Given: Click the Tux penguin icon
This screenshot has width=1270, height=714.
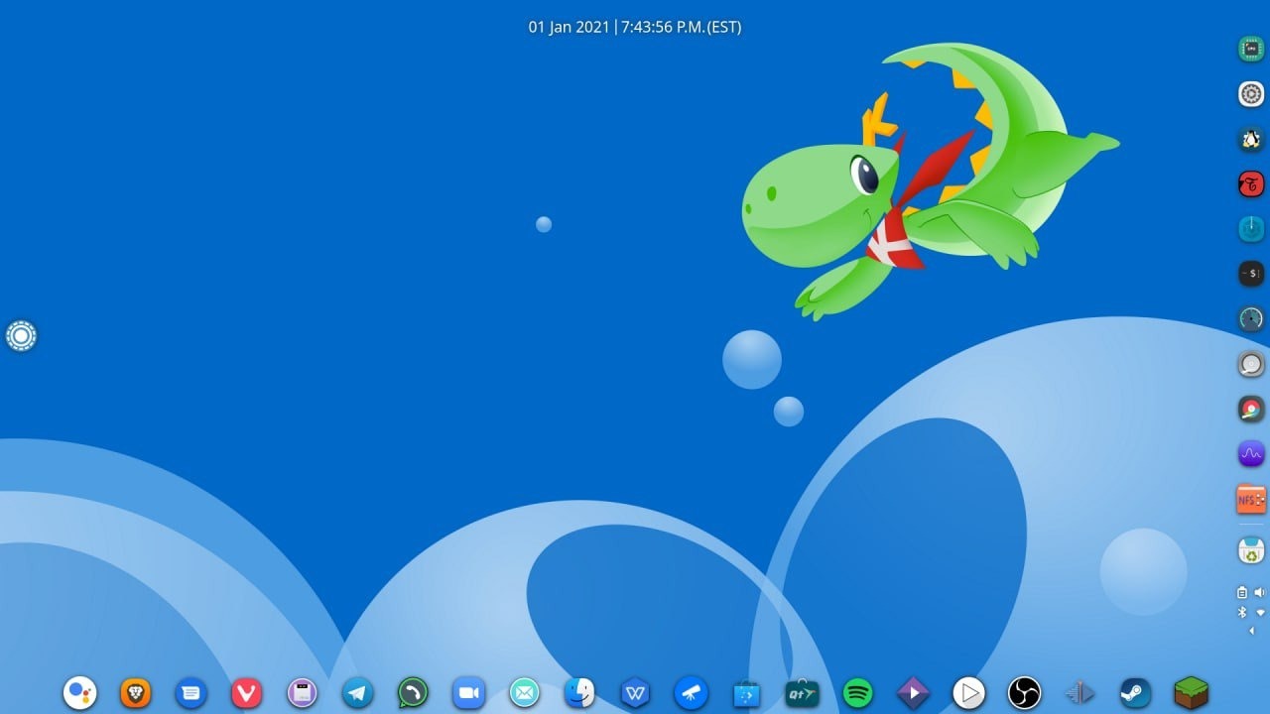Looking at the screenshot, I should pos(1251,139).
